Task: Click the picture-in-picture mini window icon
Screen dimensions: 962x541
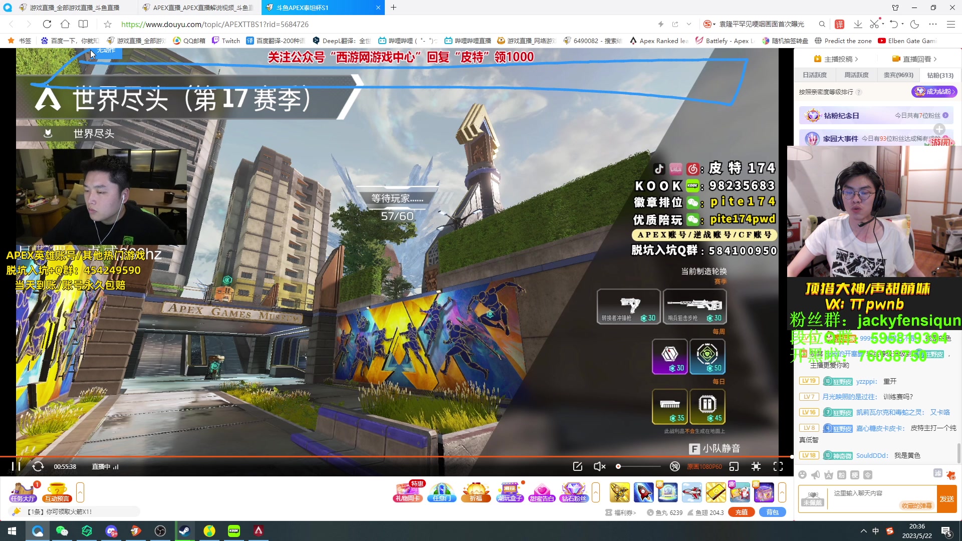Action: click(734, 466)
